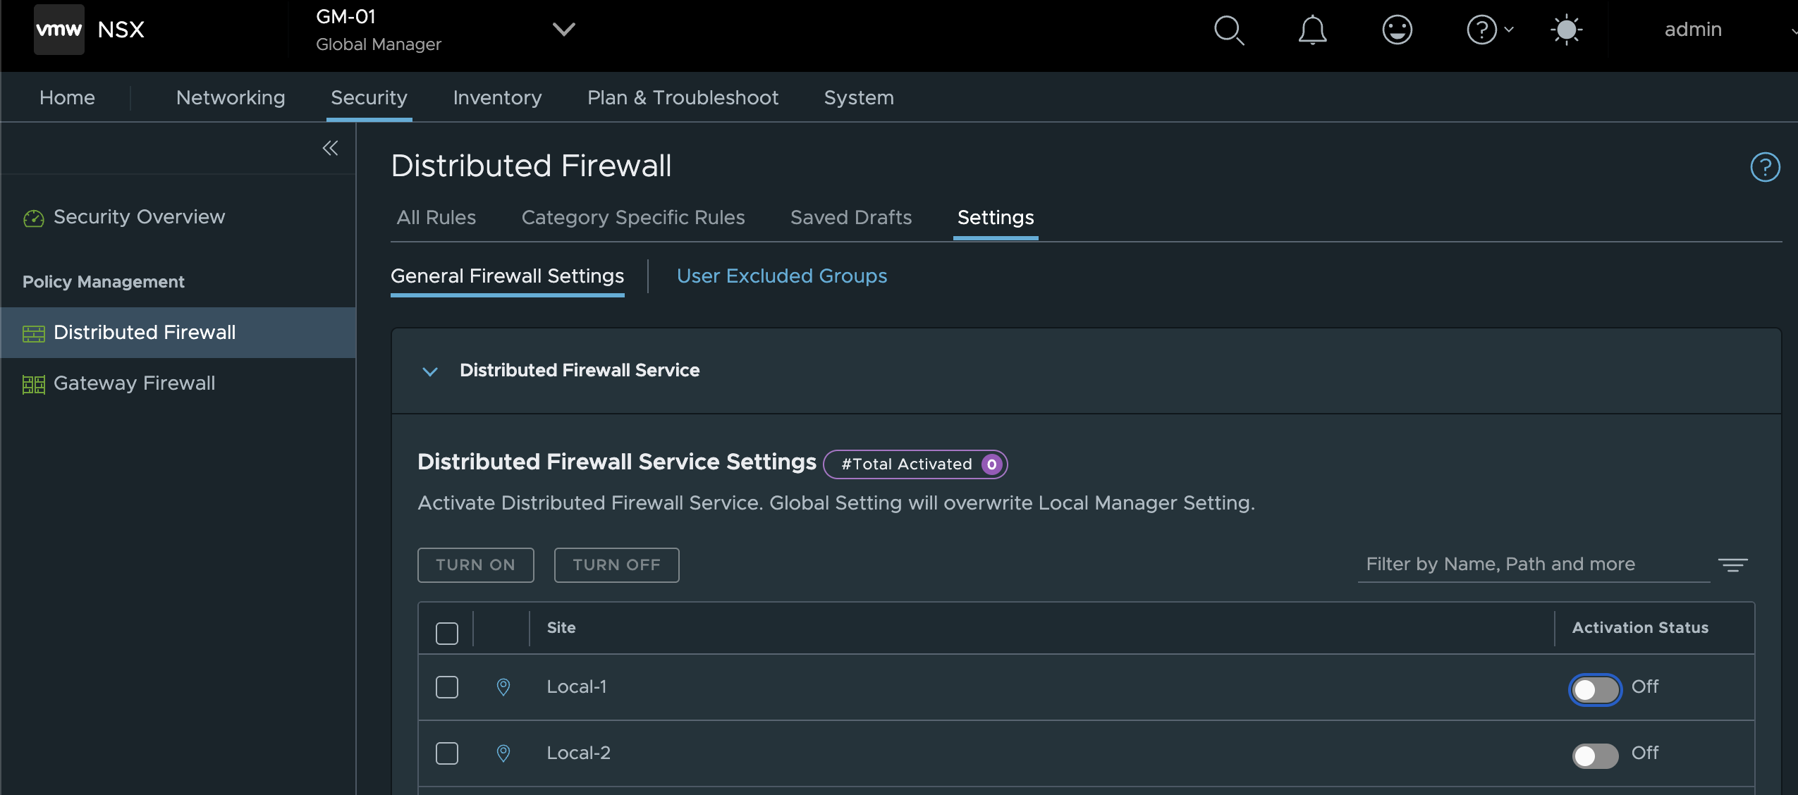Open the System tab
Viewport: 1798px width, 795px height.
[x=859, y=97]
